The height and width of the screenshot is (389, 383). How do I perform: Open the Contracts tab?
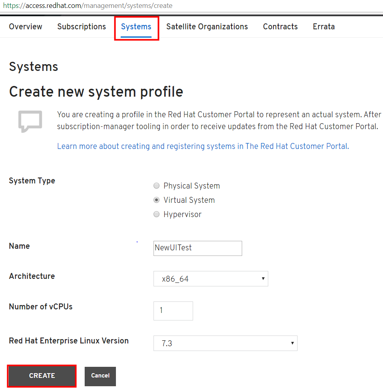280,27
